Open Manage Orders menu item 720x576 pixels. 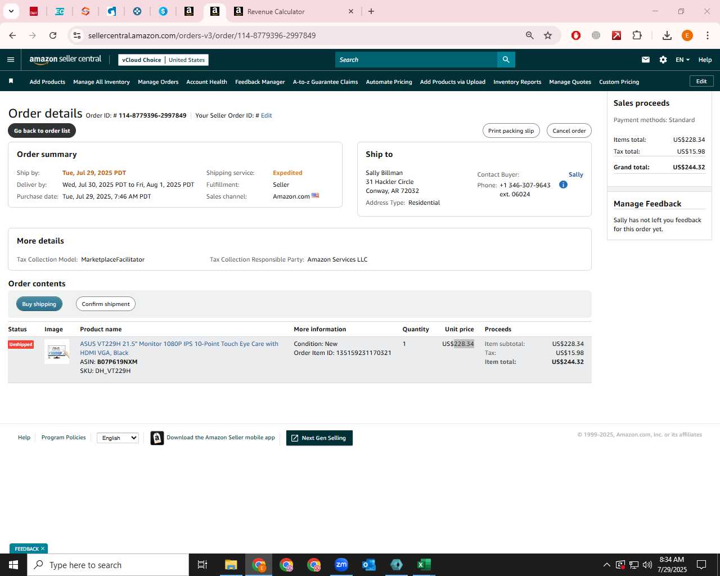[158, 82]
